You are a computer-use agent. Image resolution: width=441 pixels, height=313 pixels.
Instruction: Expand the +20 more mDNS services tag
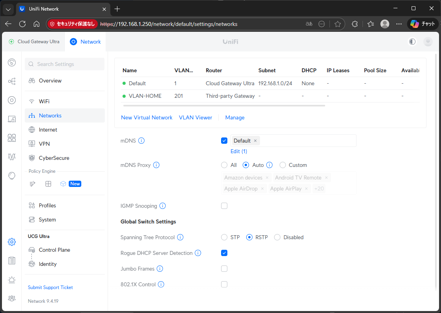(x=319, y=189)
